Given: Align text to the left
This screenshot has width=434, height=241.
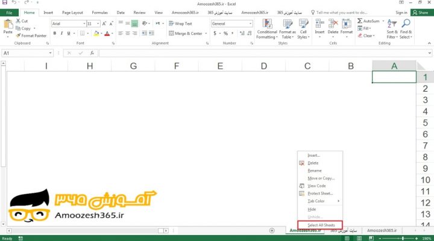Looking at the screenshot, I should point(121,34).
